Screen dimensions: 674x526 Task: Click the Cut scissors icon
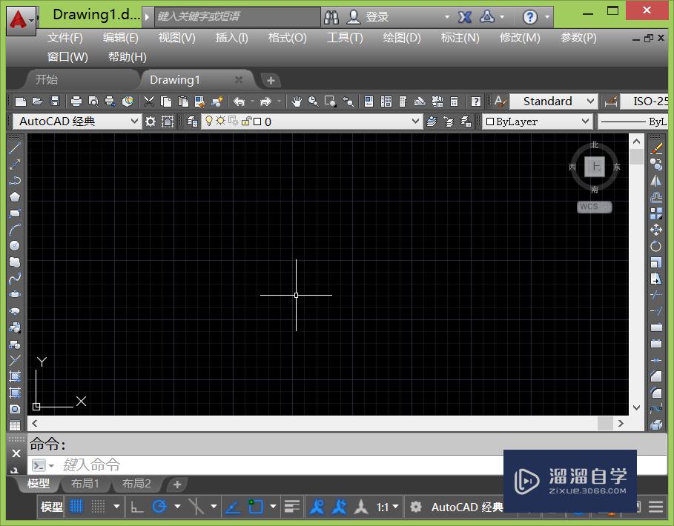click(149, 101)
